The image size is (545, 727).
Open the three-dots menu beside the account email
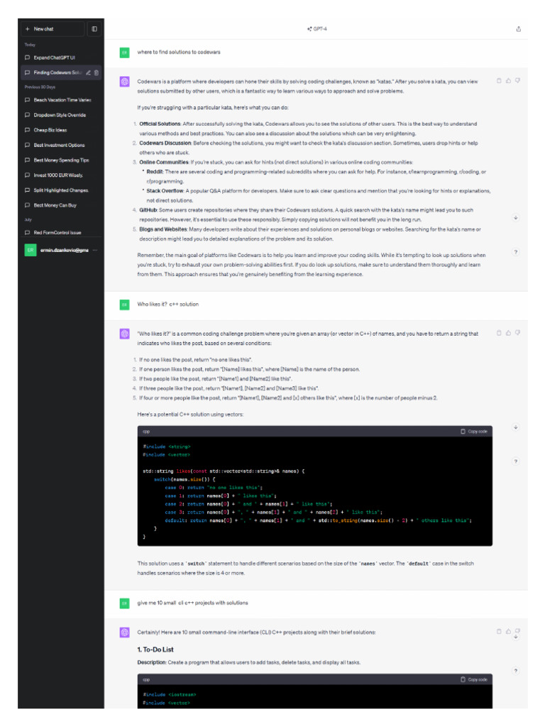(x=95, y=251)
